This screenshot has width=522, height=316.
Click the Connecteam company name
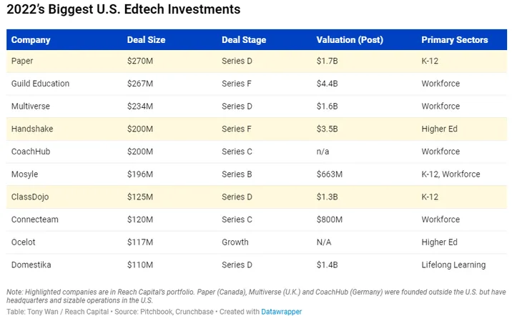36,219
